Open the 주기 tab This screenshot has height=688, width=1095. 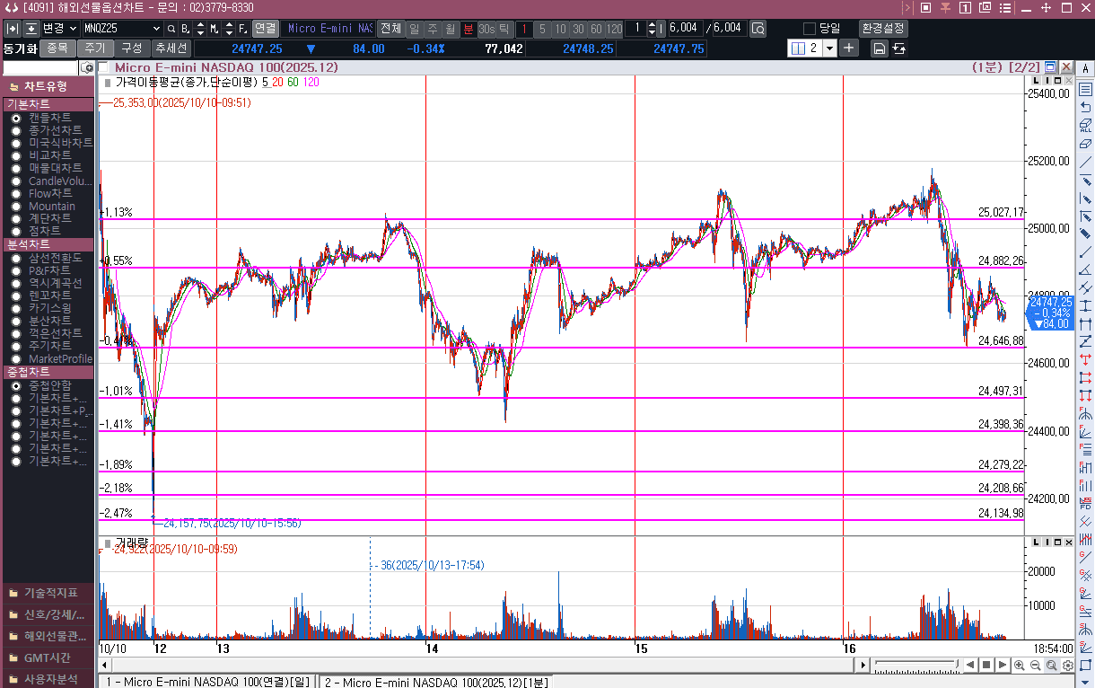click(94, 49)
